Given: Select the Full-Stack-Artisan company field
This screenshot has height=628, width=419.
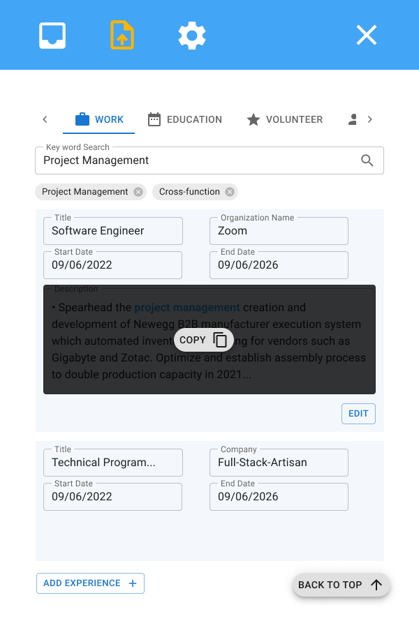Looking at the screenshot, I should [x=279, y=463].
